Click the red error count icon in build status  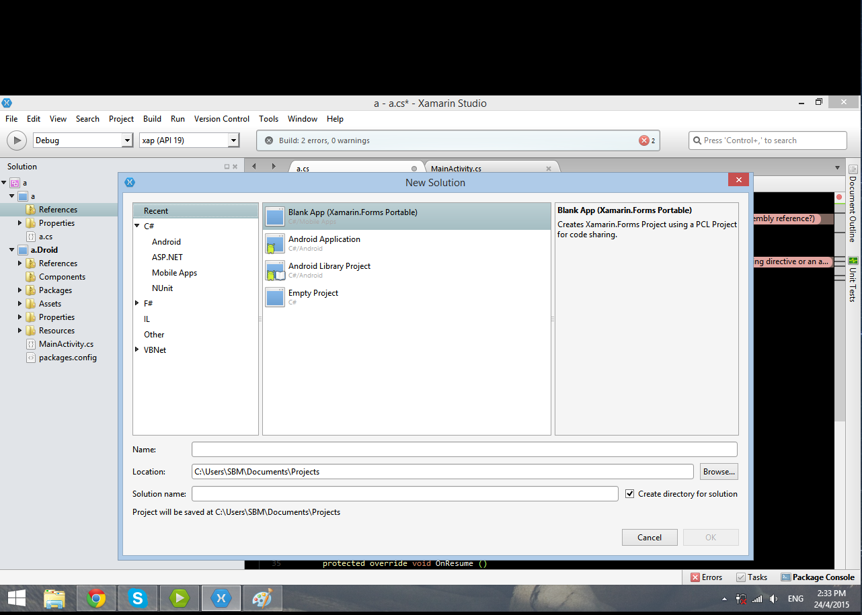click(x=644, y=140)
